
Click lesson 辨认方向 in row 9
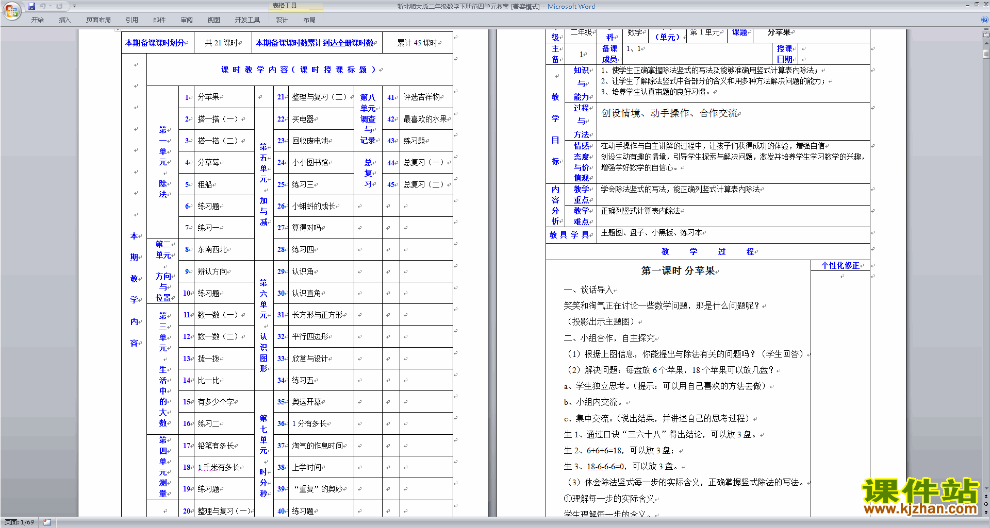212,271
